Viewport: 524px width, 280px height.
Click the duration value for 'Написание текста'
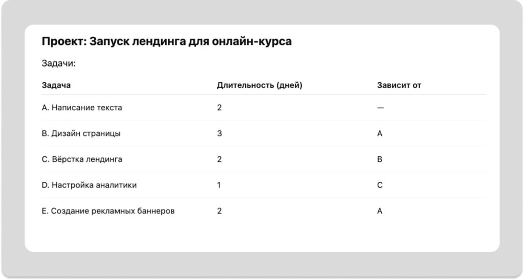[220, 108]
